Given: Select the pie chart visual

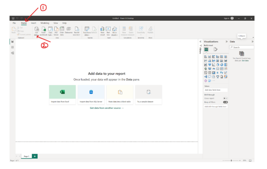Looking at the screenshot, I should pyautogui.click(x=217, y=65).
